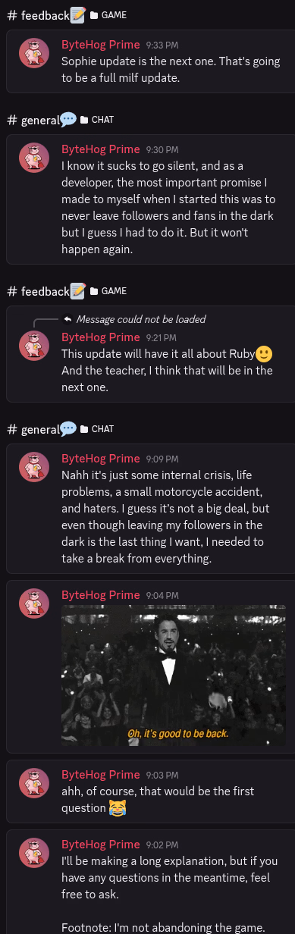Open the avatar beside the 9:30 PM message
Image resolution: width=295 pixels, height=934 pixels.
point(34,158)
